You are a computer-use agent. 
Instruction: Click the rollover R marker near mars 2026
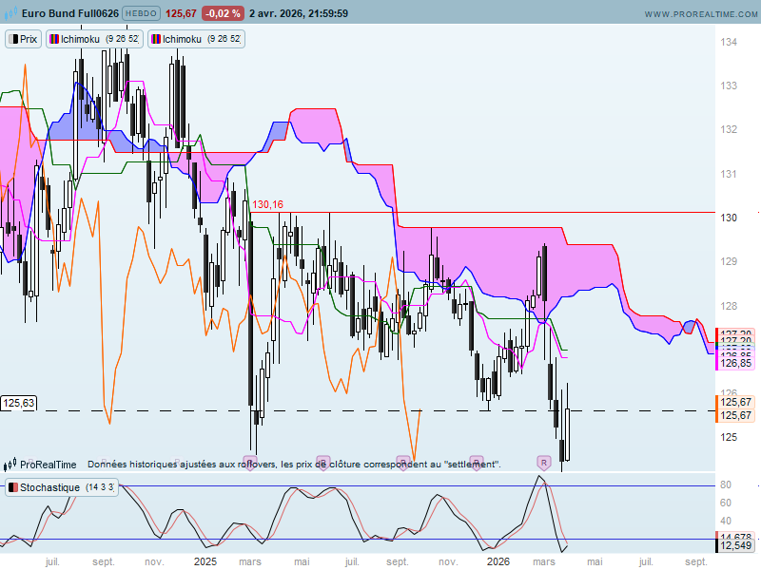544,462
